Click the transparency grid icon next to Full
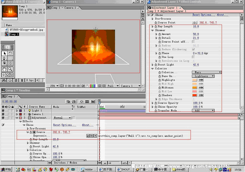 point(104,86)
